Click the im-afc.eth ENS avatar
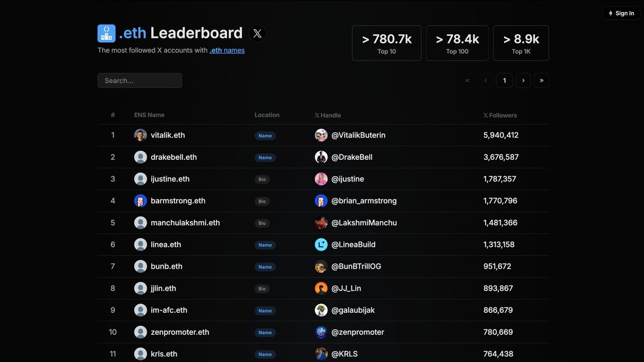The image size is (644, 362). tap(141, 310)
